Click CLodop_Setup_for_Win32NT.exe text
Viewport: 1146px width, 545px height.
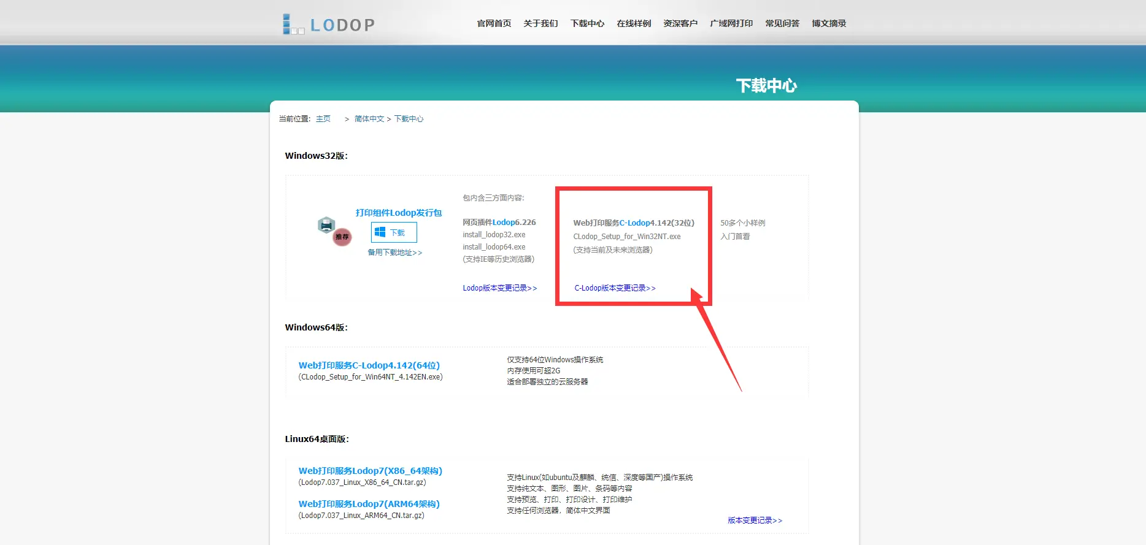point(627,237)
